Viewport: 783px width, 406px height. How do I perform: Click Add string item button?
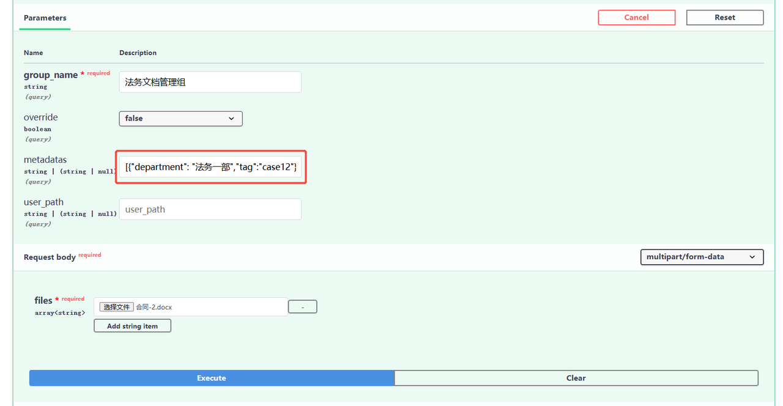tap(132, 327)
